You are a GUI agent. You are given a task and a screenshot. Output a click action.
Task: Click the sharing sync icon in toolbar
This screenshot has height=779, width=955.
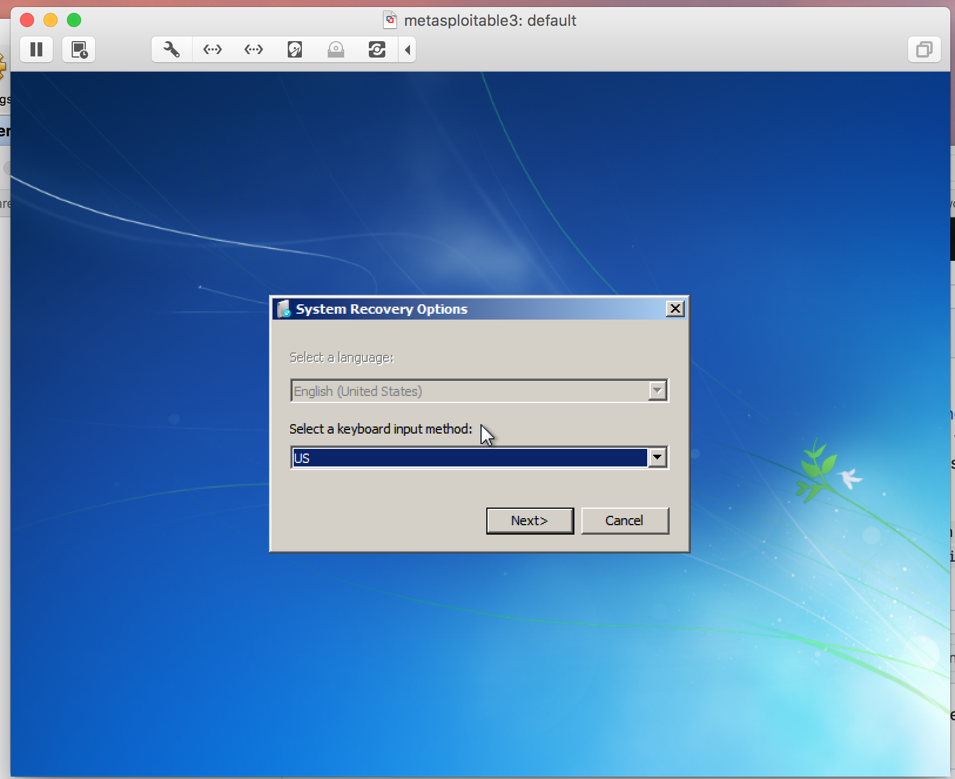click(377, 49)
